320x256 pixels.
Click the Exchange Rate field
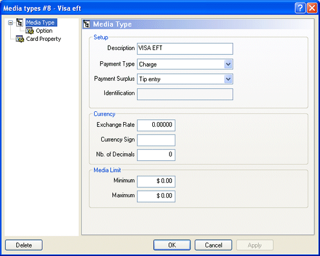156,125
